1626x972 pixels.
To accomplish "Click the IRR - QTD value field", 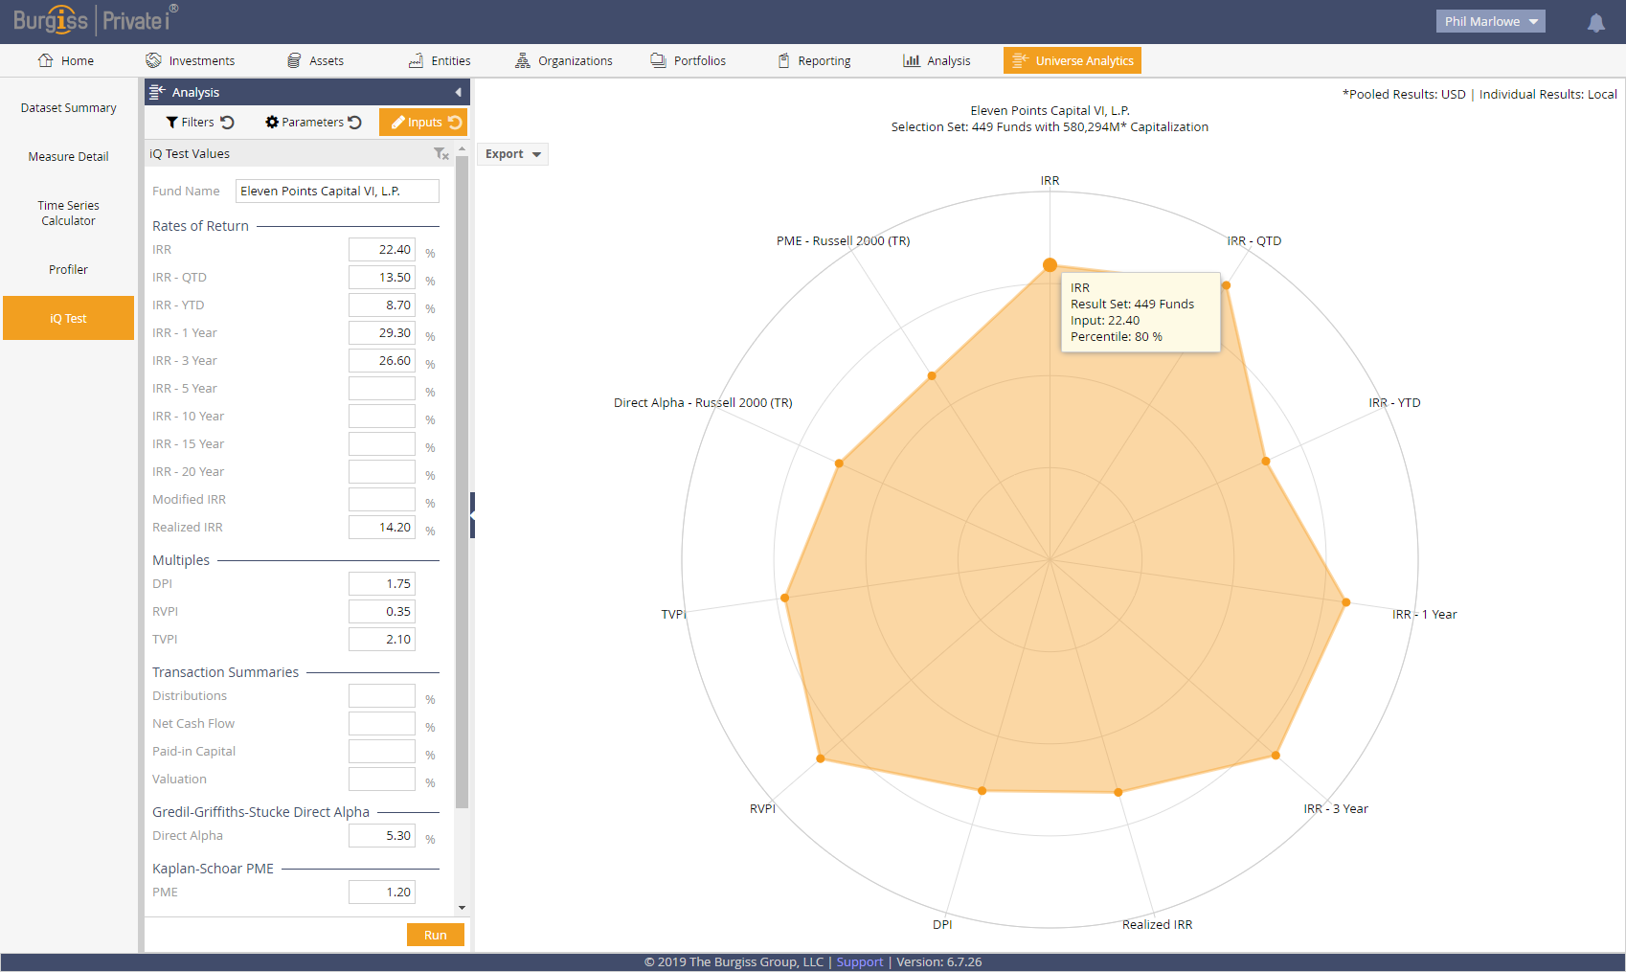I will [382, 278].
